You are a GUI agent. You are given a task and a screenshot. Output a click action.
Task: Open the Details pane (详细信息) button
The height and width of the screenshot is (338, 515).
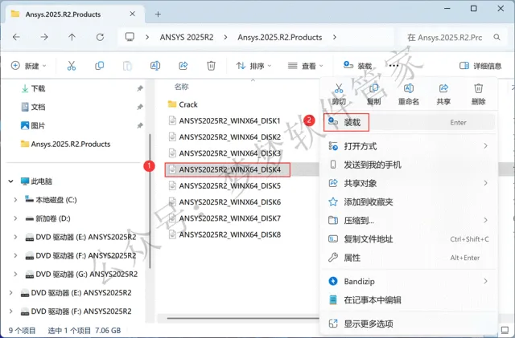click(480, 66)
